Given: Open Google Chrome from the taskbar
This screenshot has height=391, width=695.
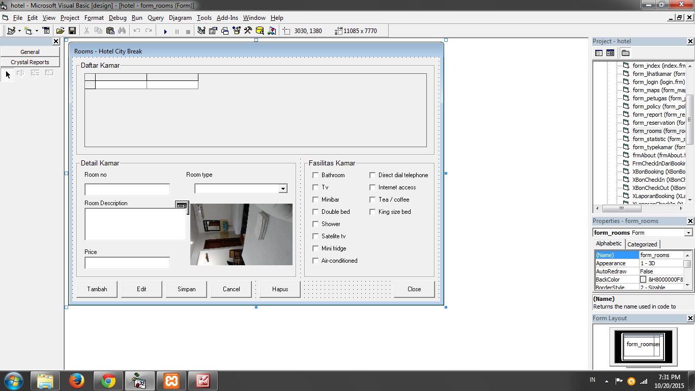Looking at the screenshot, I should [x=108, y=381].
